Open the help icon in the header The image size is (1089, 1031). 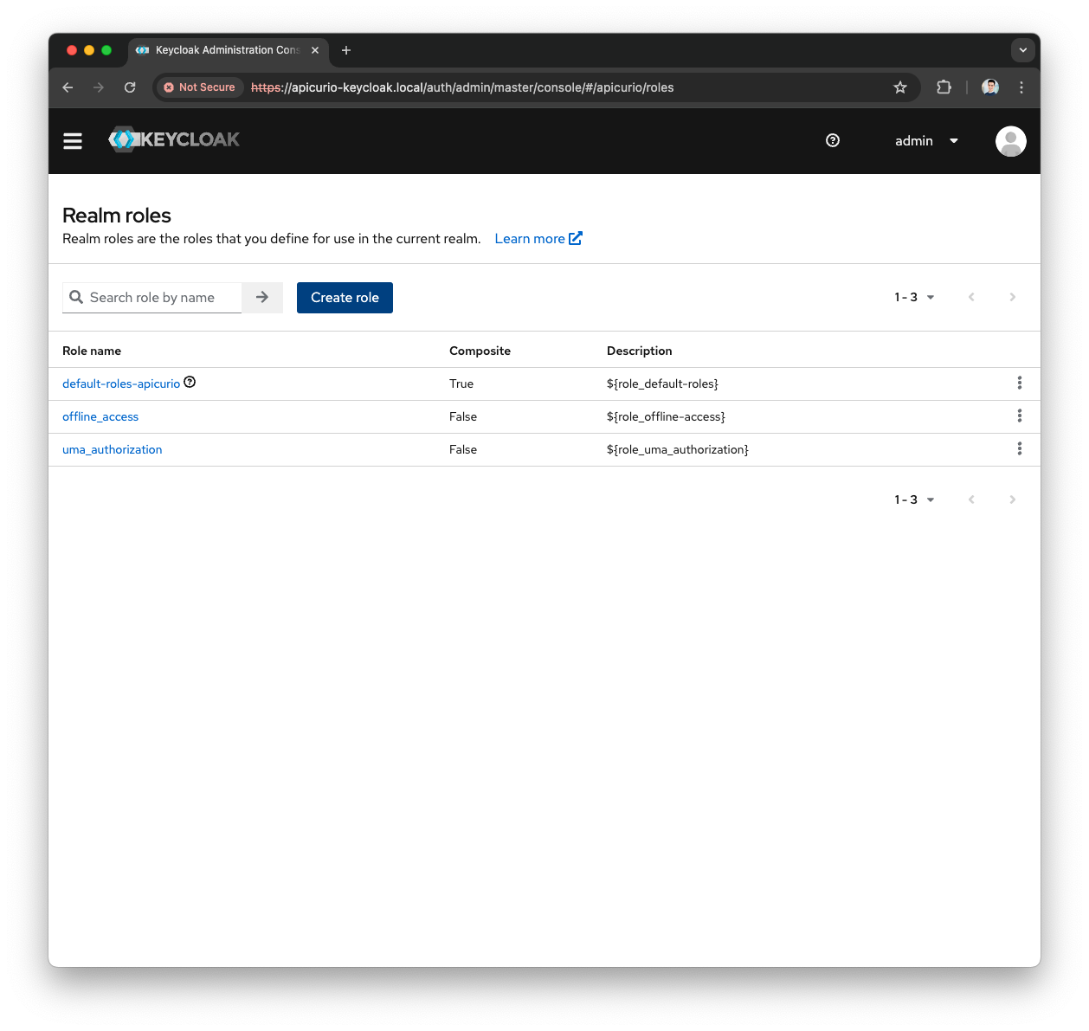(x=833, y=140)
